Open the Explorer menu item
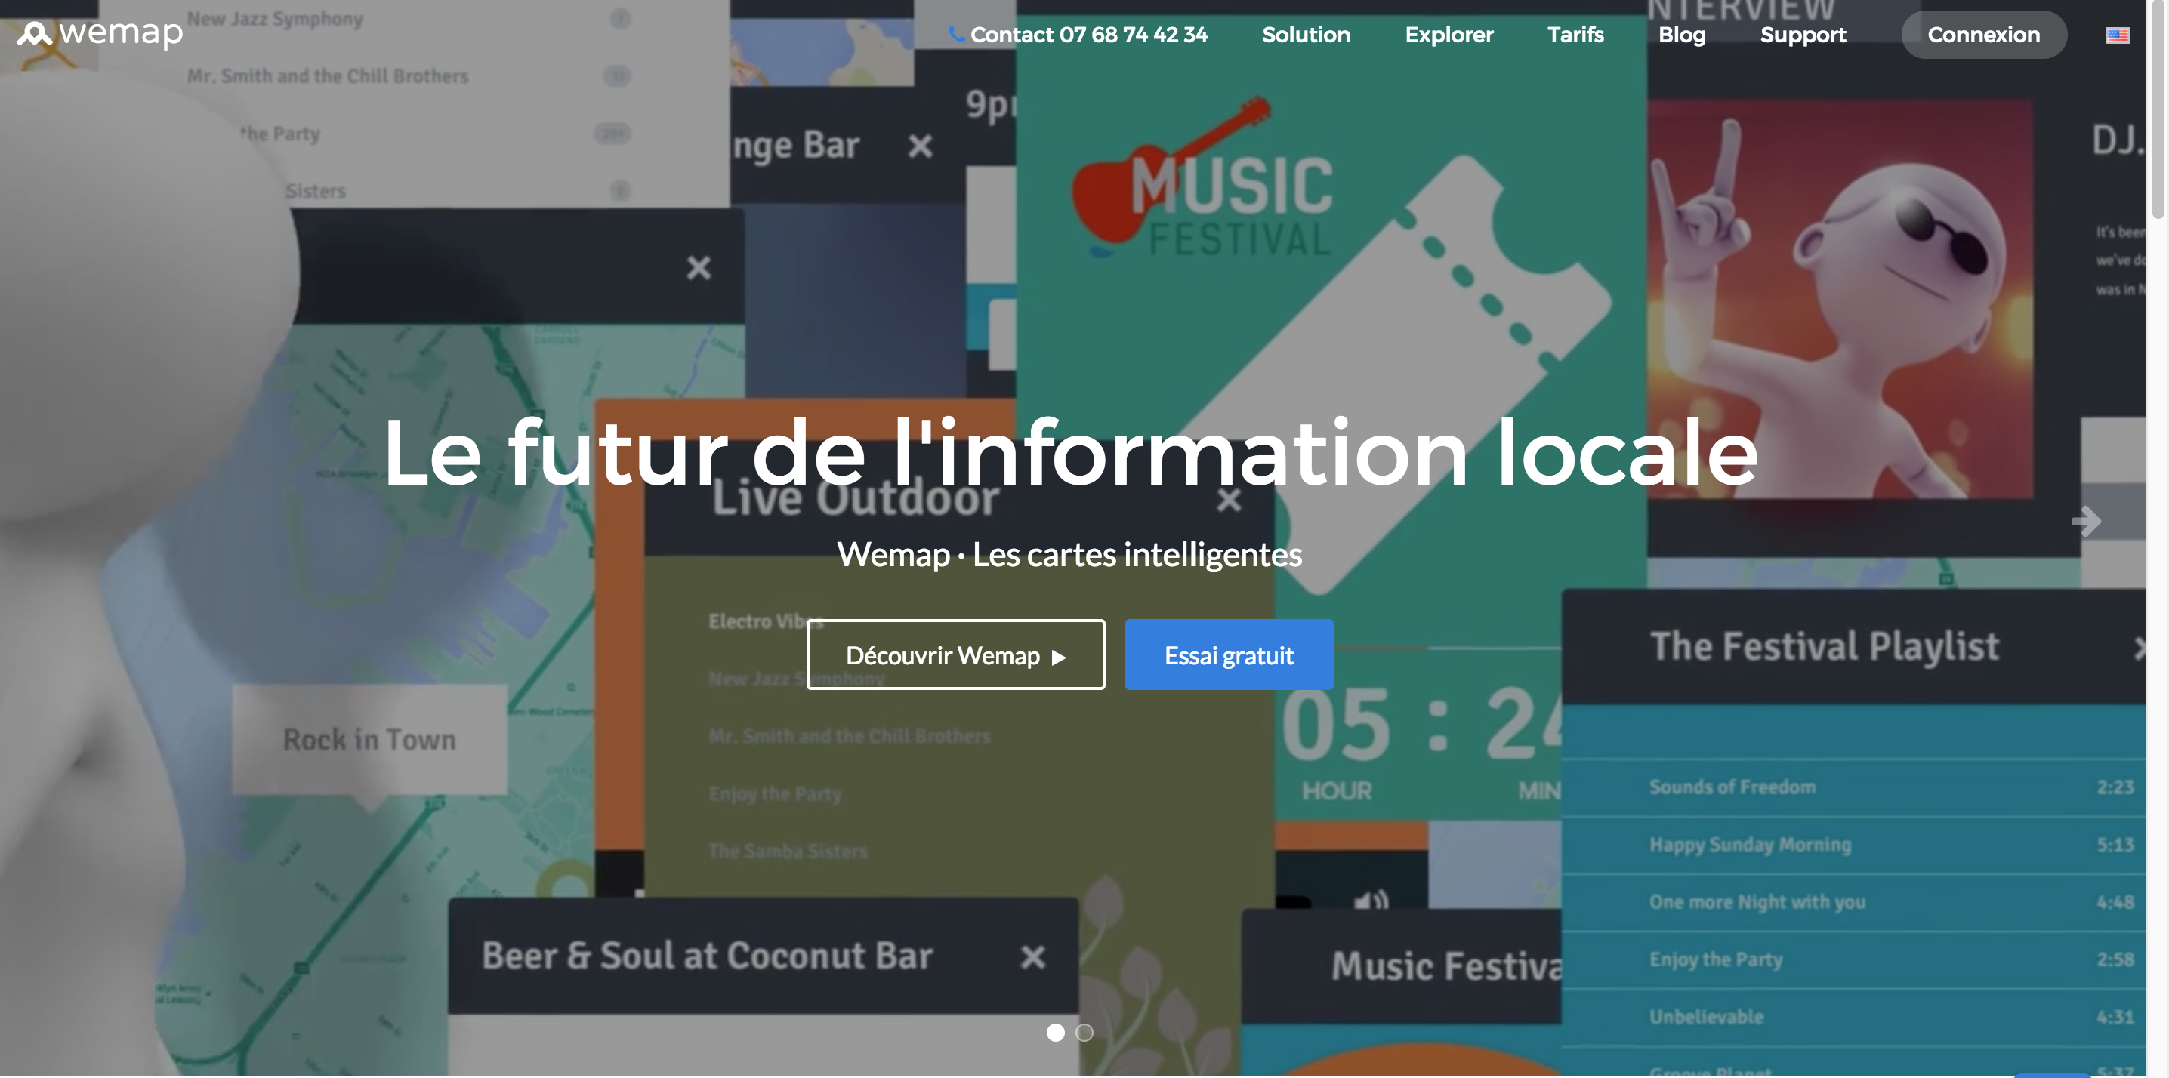The height and width of the screenshot is (1078, 2169). (1449, 35)
